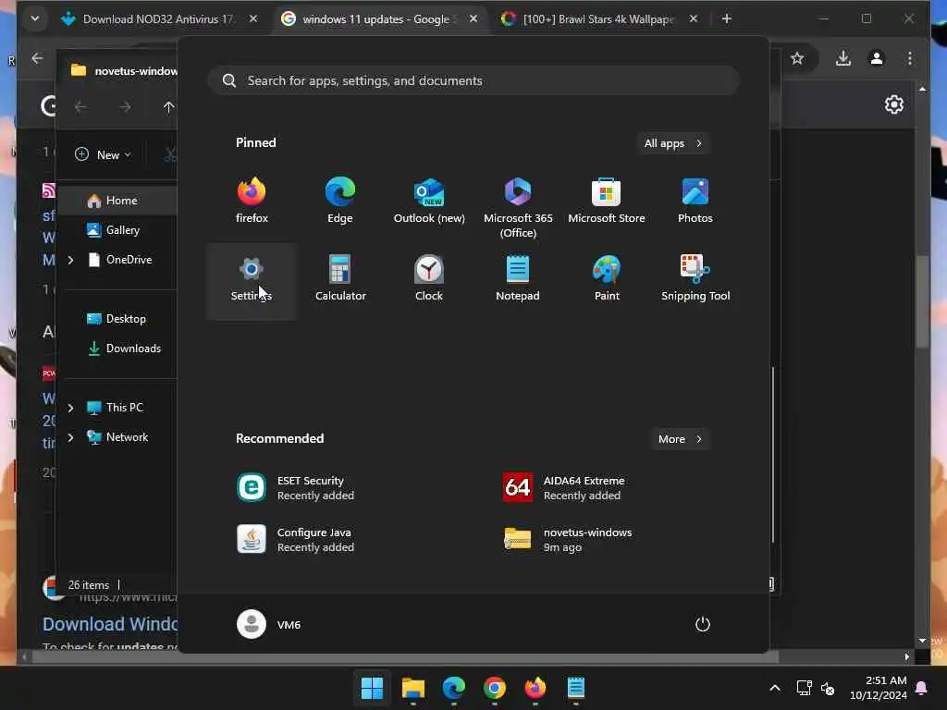Open Edge from the taskbar
This screenshot has height=710, width=947.
click(x=453, y=688)
